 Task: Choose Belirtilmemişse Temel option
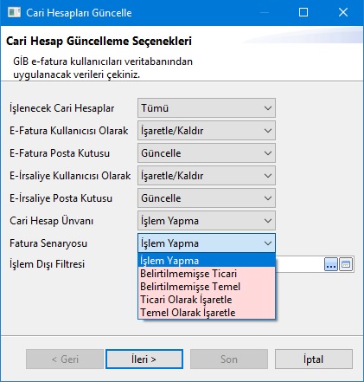coord(207,287)
